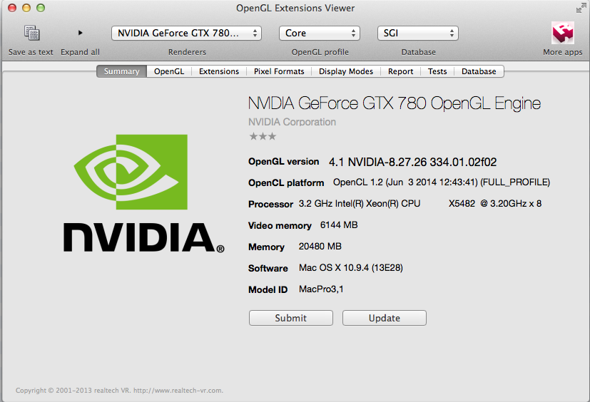Image resolution: width=590 pixels, height=402 pixels.
Task: Open the Display Modes tab
Action: click(x=346, y=71)
